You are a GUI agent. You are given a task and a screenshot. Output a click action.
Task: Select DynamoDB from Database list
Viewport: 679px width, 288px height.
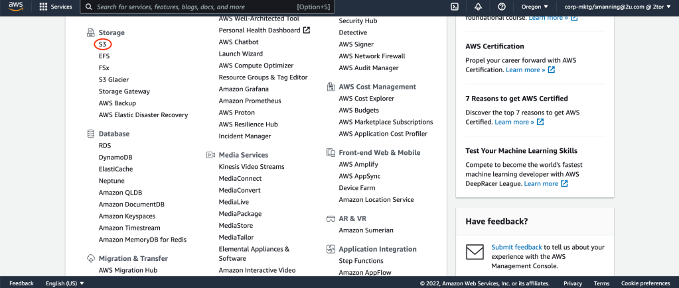coord(115,158)
